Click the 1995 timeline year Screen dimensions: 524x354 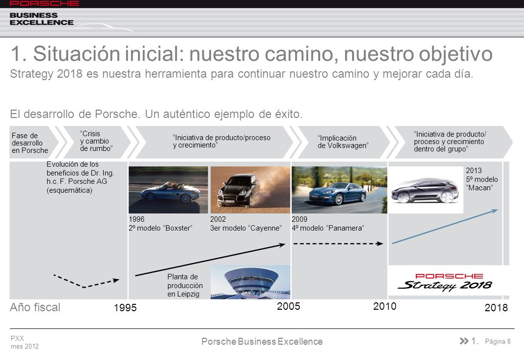click(125, 308)
